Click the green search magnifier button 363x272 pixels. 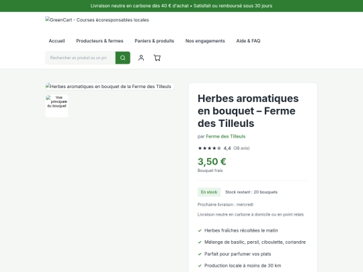point(123,58)
